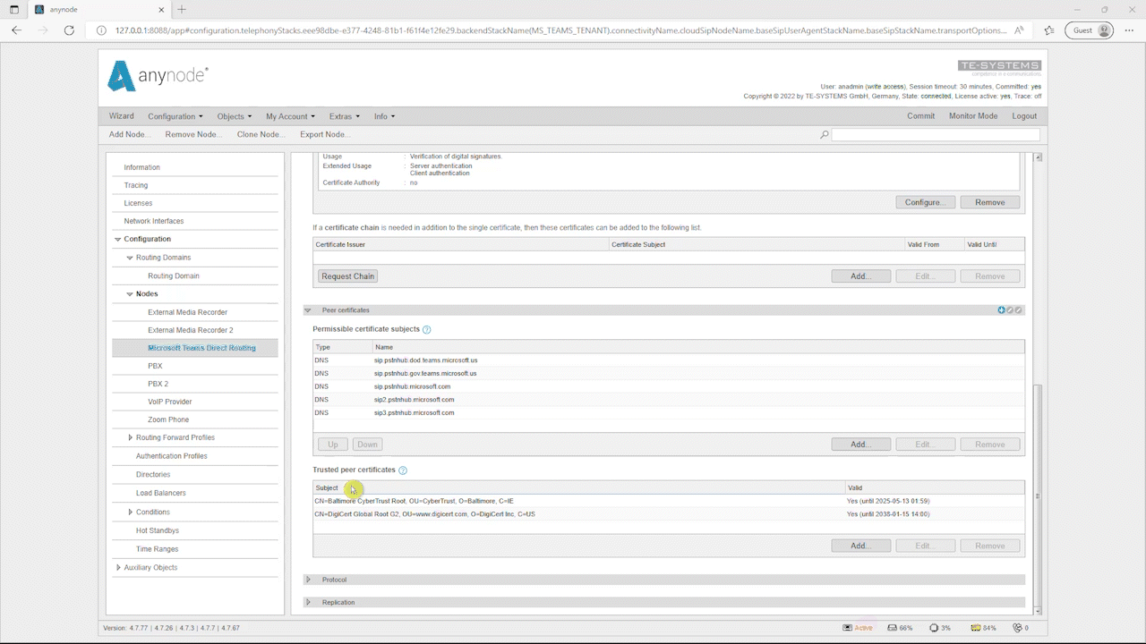Click the active calls phone icon
Viewport: 1146px width, 644px height.
click(1016, 628)
